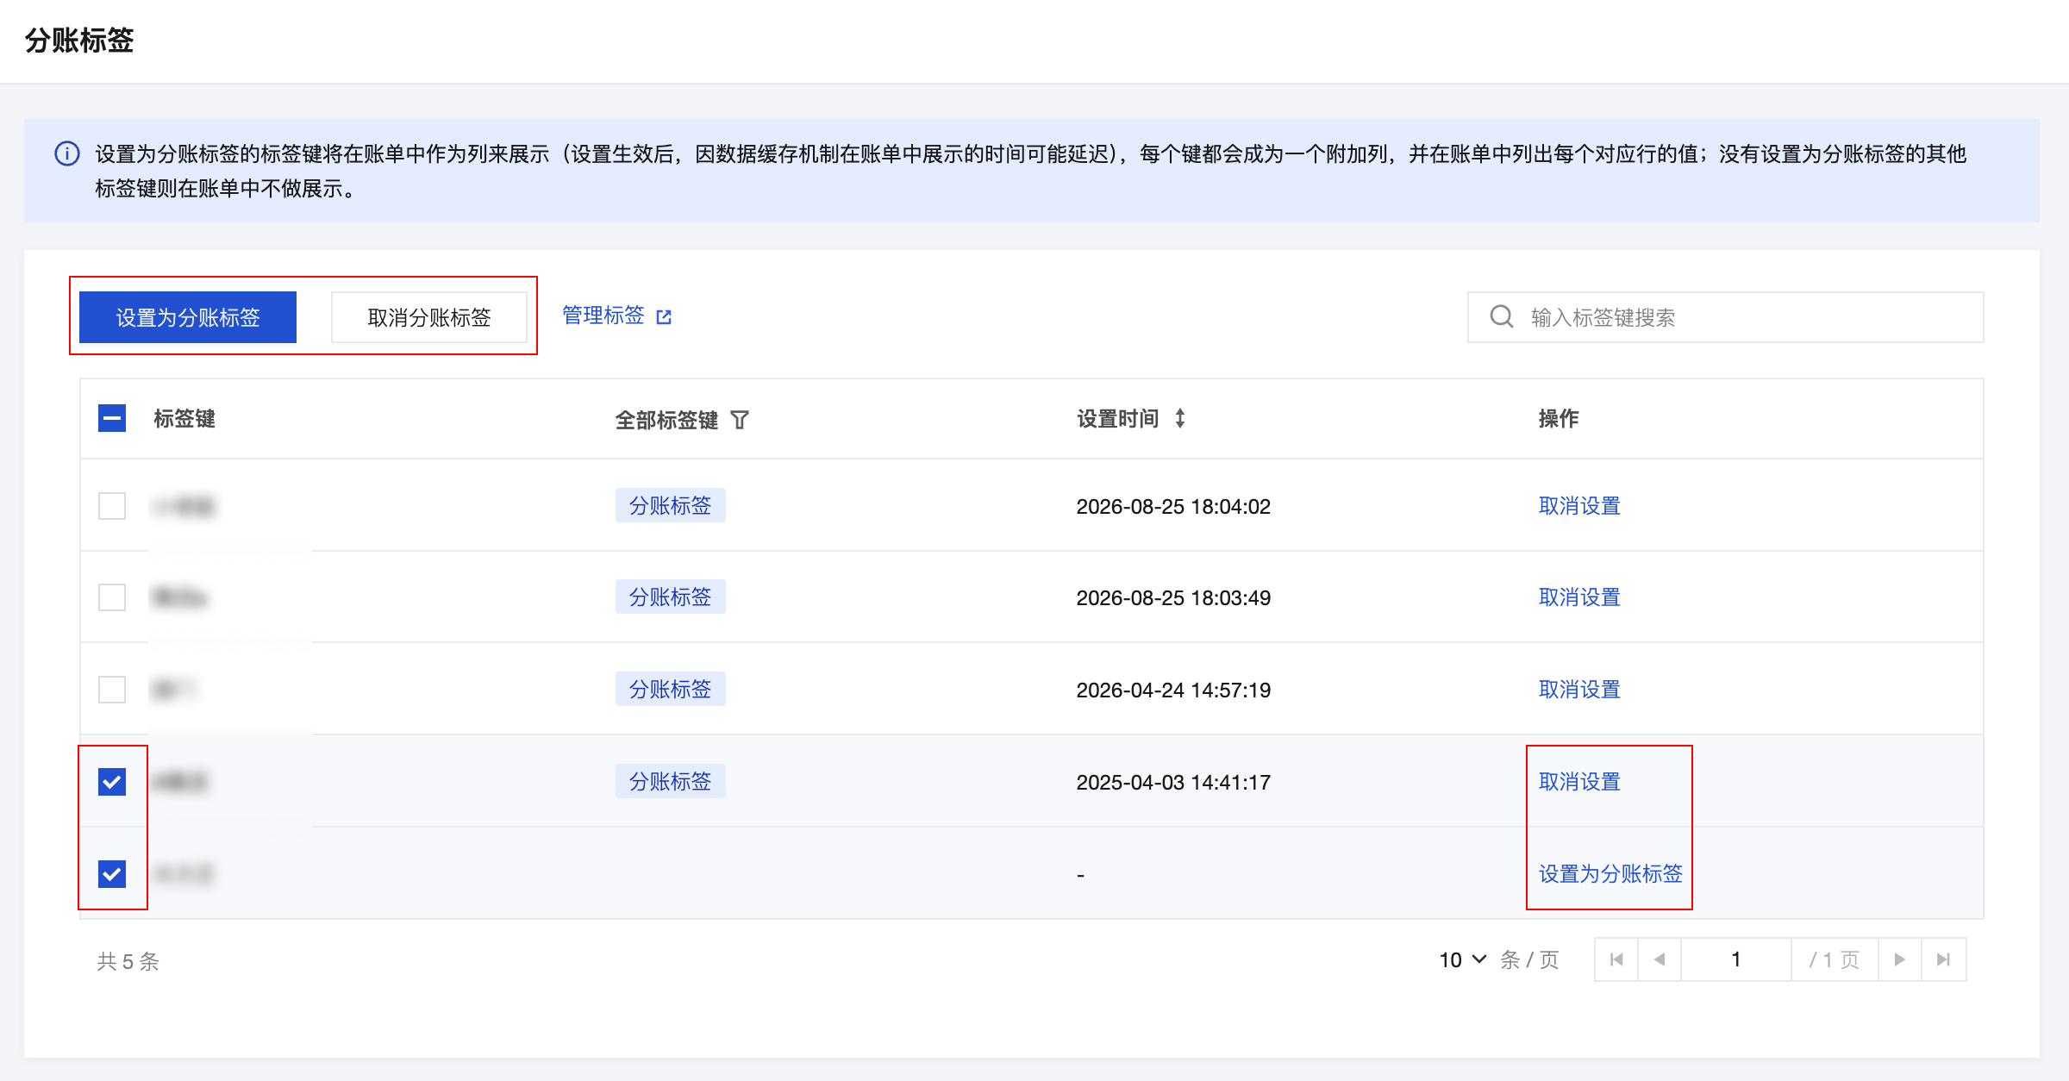
Task: Uncheck the last row without a set time
Action: tap(112, 874)
